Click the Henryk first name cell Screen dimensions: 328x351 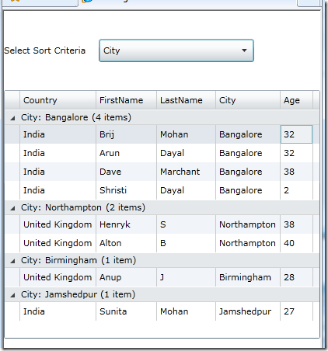pyautogui.click(x=126, y=224)
